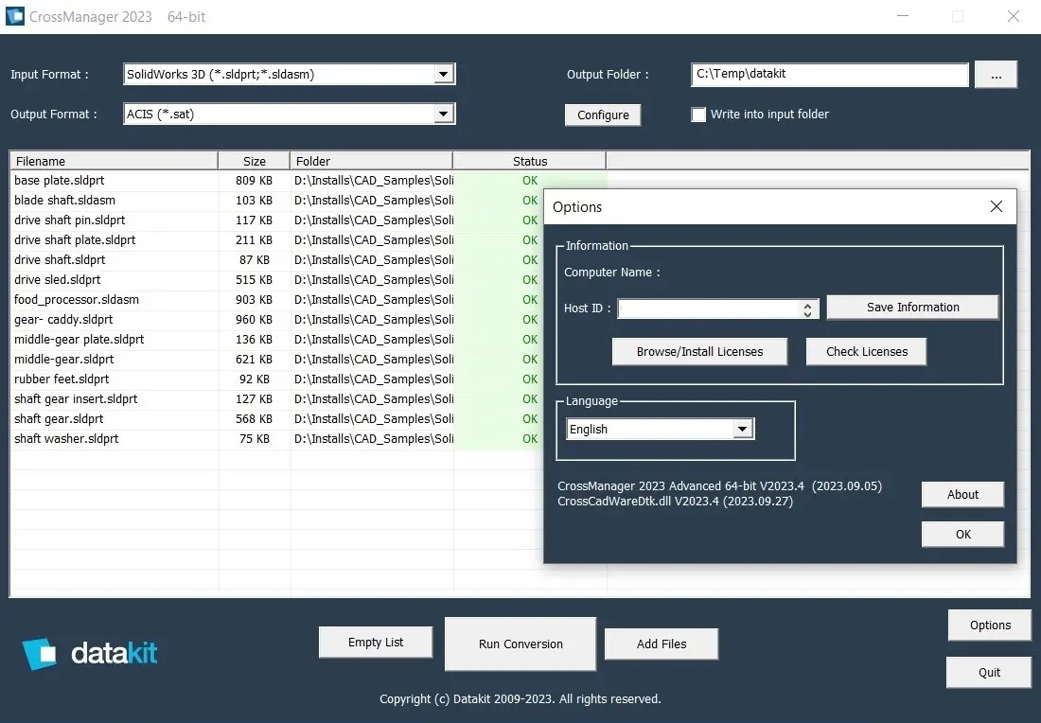Minimize the CrossManager window
The height and width of the screenshot is (723, 1041).
click(902, 16)
